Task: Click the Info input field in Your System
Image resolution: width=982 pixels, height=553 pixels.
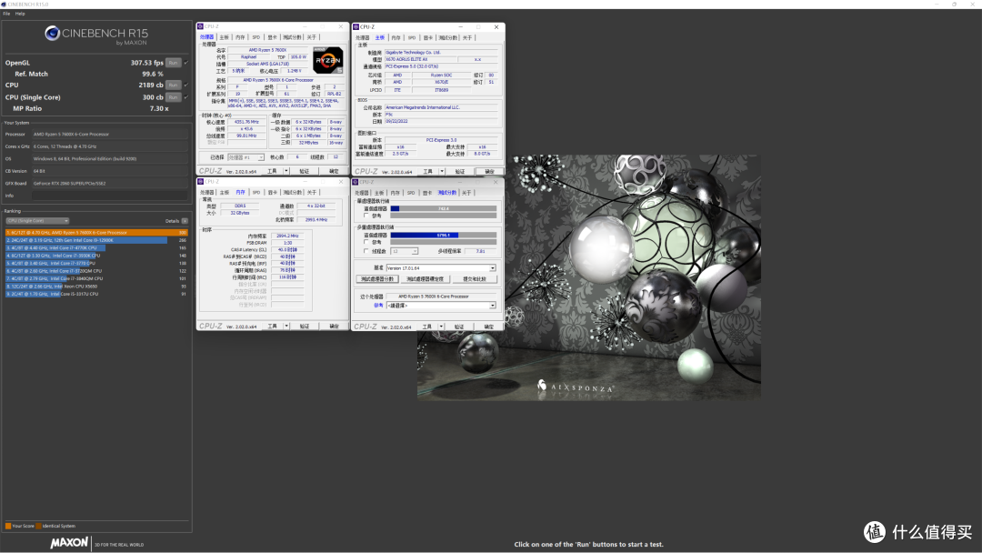Action: (x=110, y=196)
